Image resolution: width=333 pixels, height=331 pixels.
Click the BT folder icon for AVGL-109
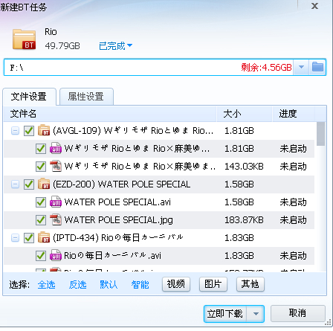44,130
